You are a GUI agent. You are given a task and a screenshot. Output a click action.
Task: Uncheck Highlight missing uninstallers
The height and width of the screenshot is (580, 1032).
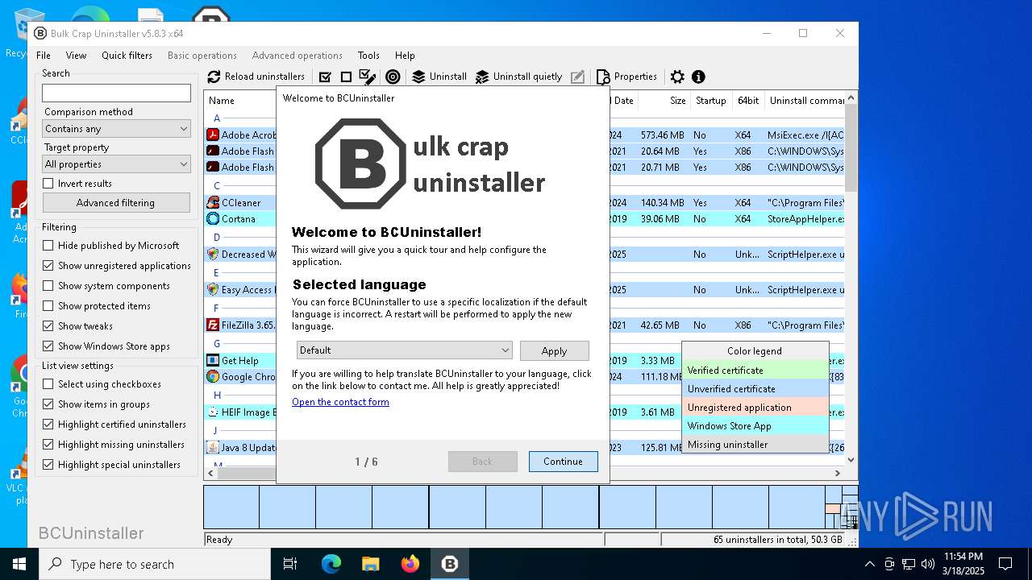pyautogui.click(x=48, y=445)
